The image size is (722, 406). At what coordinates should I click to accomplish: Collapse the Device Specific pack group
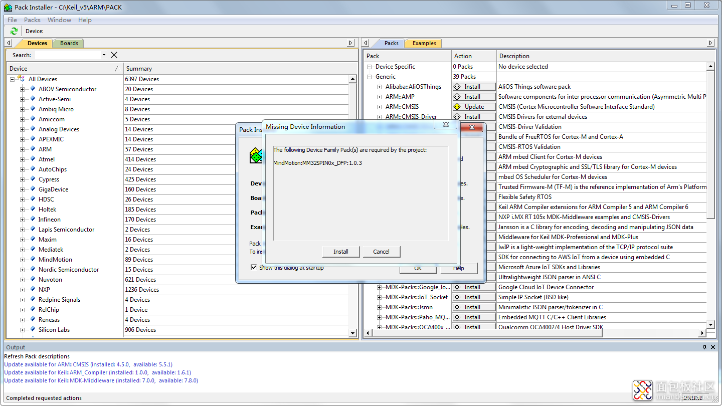click(370, 67)
